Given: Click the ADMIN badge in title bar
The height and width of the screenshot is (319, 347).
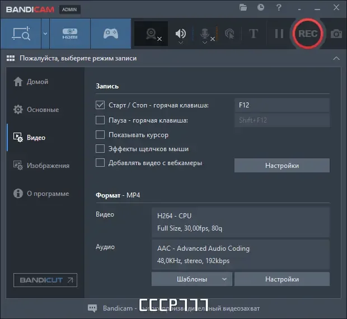Looking at the screenshot, I should [x=69, y=10].
